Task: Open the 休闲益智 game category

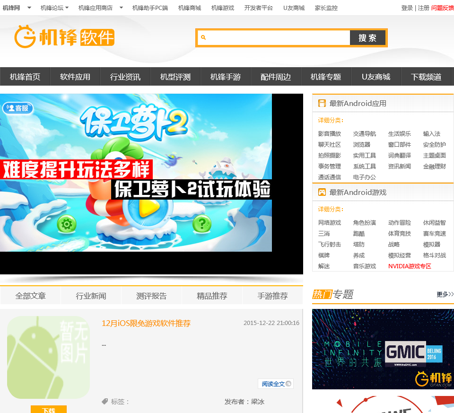Action: point(434,222)
